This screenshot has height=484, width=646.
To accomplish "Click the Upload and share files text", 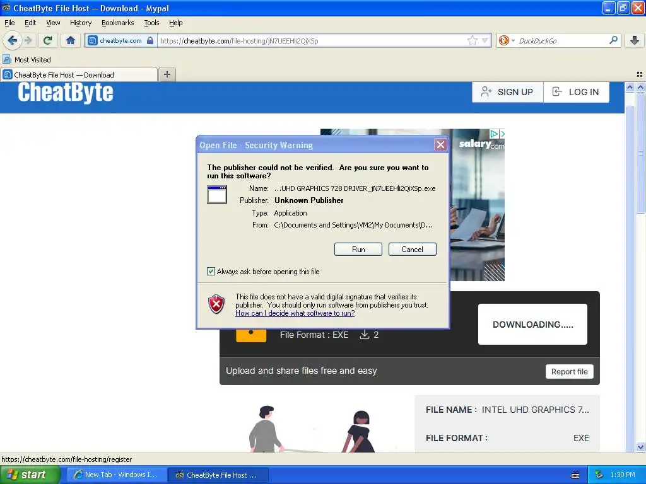I will tap(301, 371).
